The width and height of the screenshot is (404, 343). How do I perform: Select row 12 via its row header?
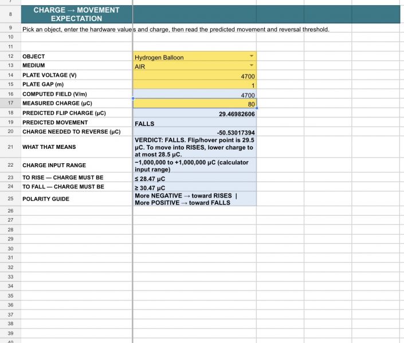[x=10, y=56]
